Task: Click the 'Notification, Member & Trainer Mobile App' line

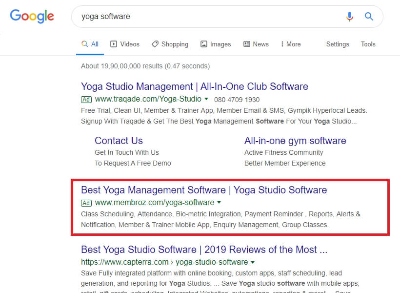Action: click(x=205, y=225)
